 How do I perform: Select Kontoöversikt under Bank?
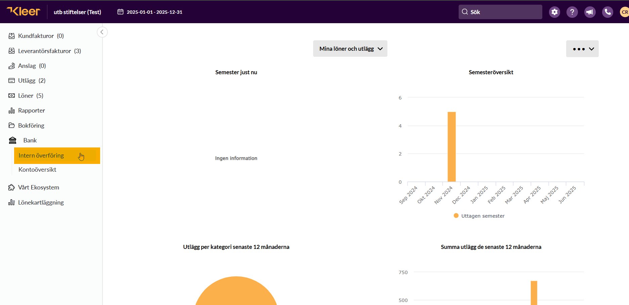click(x=37, y=170)
